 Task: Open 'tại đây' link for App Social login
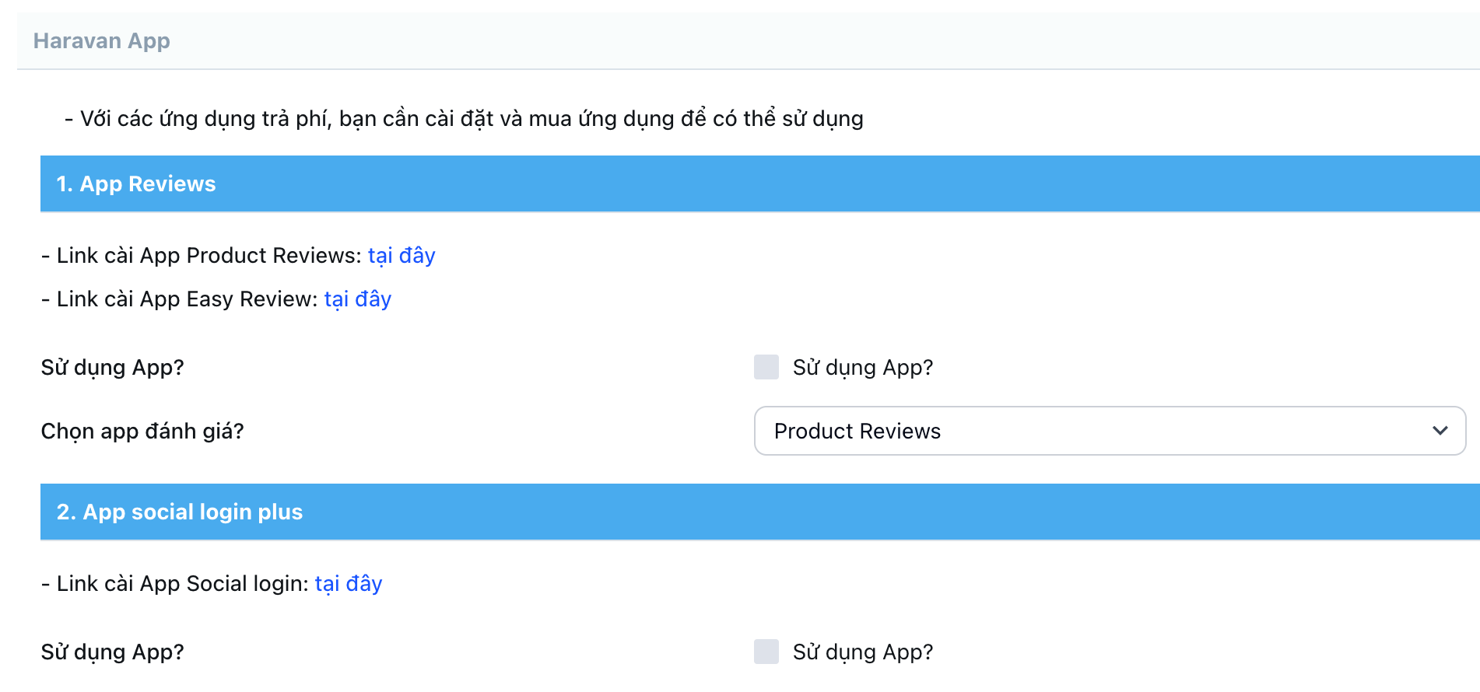pos(348,584)
